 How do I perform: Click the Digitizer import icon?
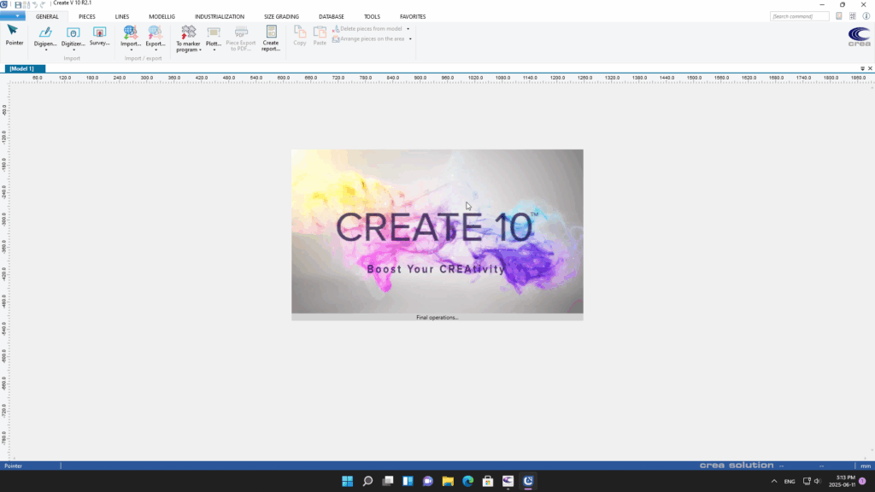click(x=73, y=32)
